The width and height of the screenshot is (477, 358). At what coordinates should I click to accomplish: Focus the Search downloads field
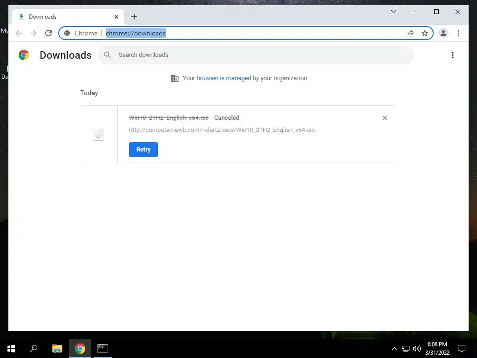click(x=256, y=55)
